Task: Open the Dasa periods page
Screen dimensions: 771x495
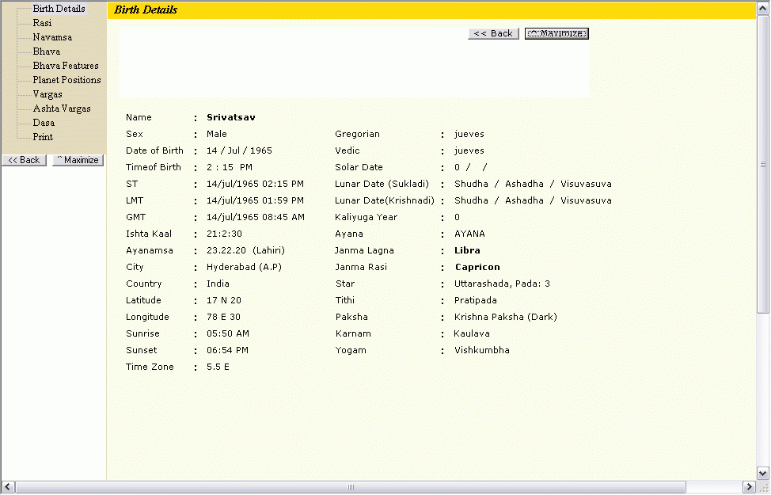Action: pos(44,123)
